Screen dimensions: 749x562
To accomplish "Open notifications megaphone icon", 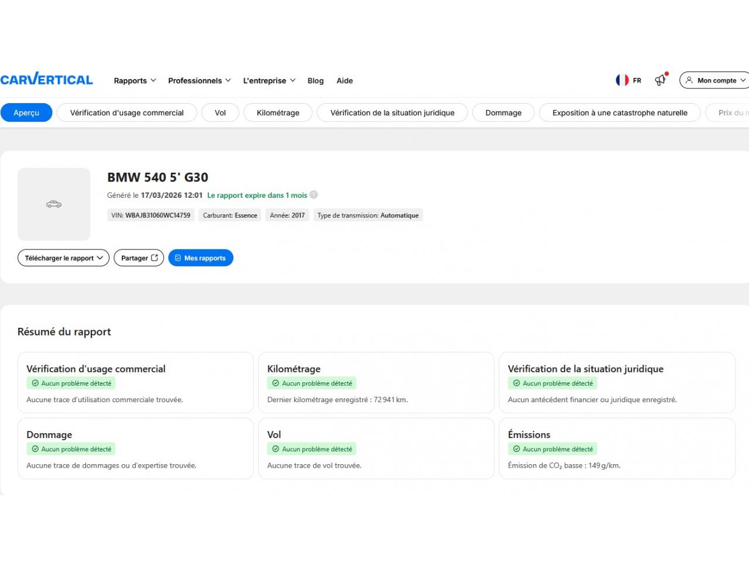I will pos(660,80).
